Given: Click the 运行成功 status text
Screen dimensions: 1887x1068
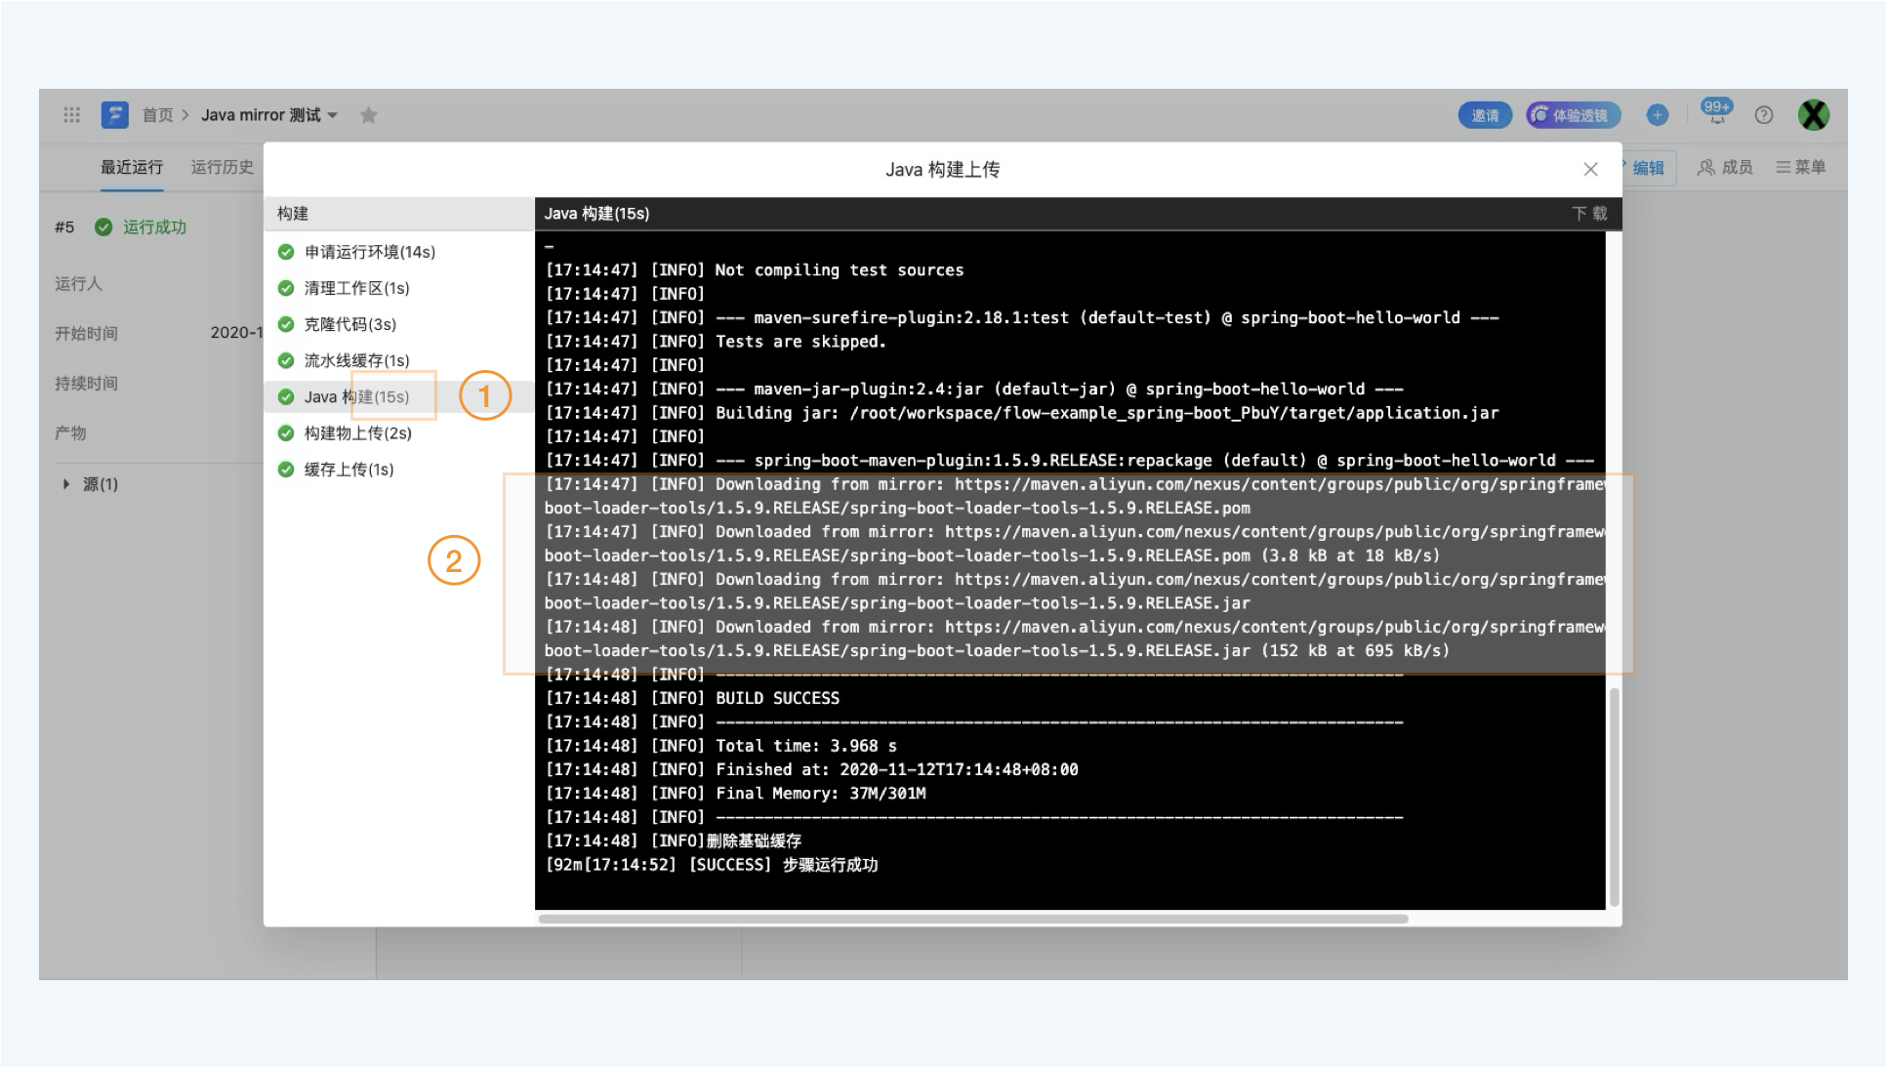Looking at the screenshot, I should point(154,226).
